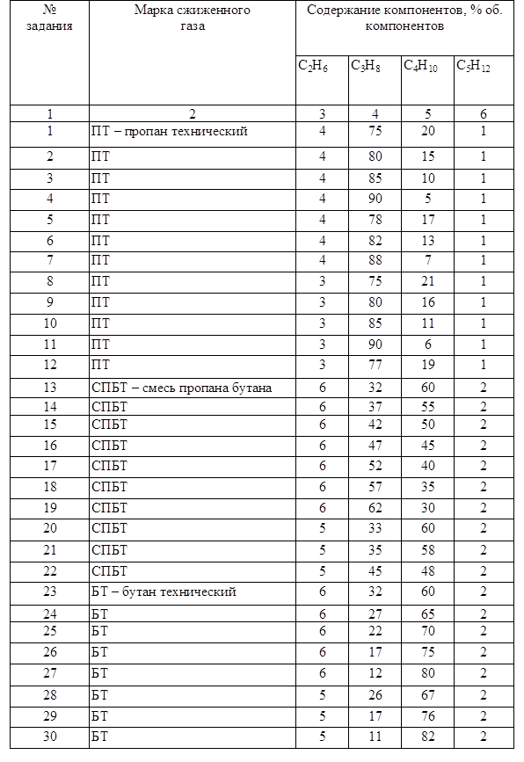Click value 77 in task row 12
The image size is (524, 762).
[375, 365]
